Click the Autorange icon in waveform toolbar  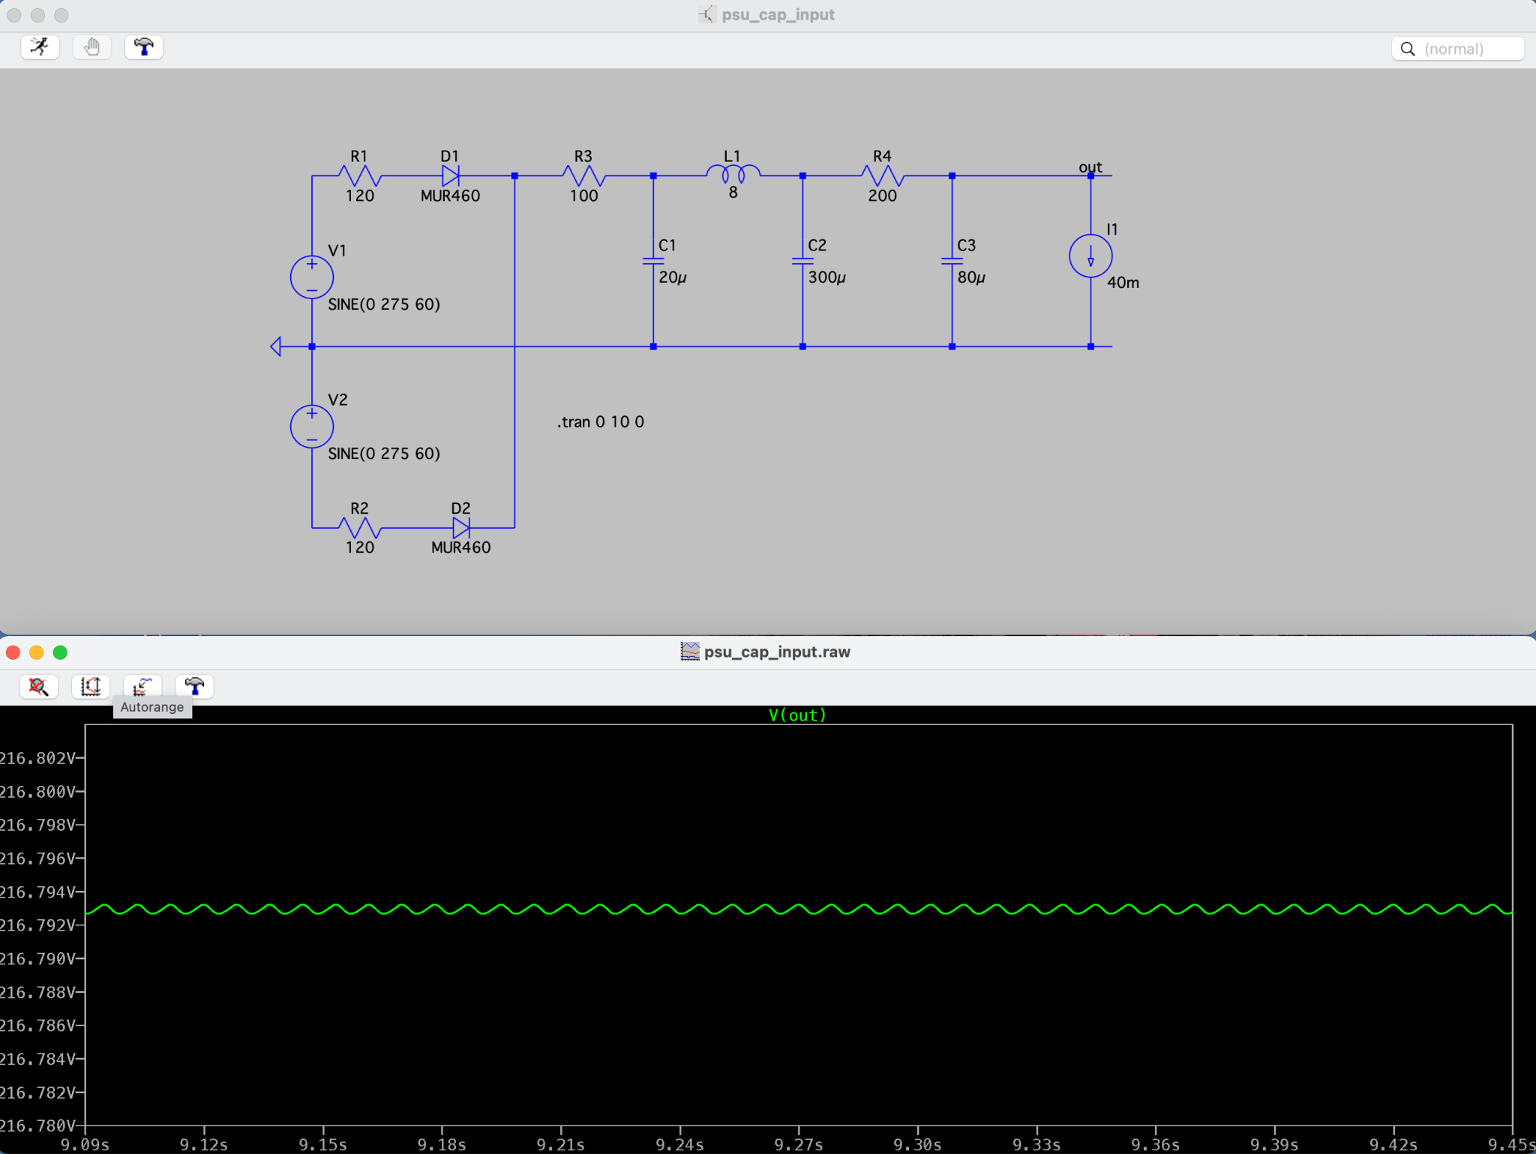(x=142, y=686)
